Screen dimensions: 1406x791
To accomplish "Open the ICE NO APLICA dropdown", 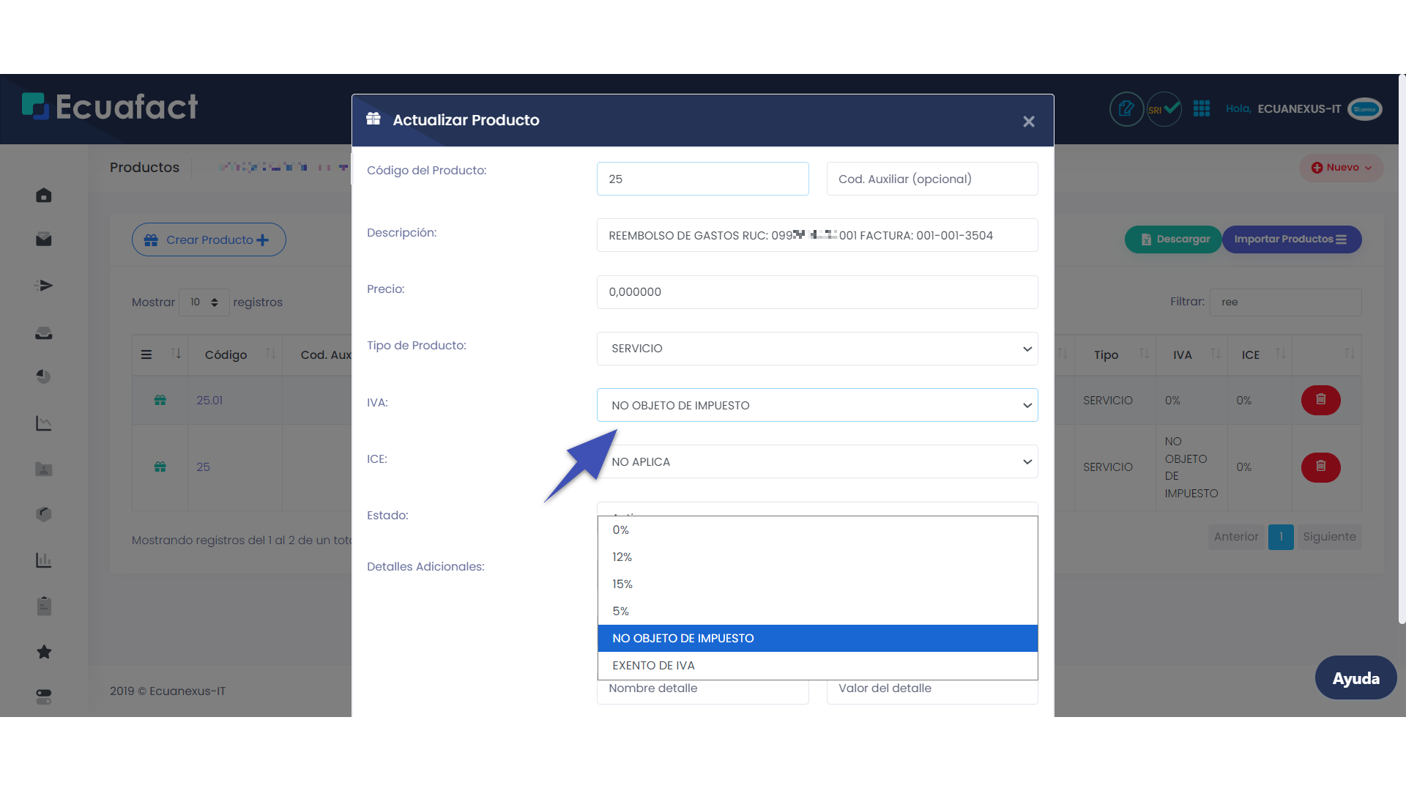I will tap(817, 462).
